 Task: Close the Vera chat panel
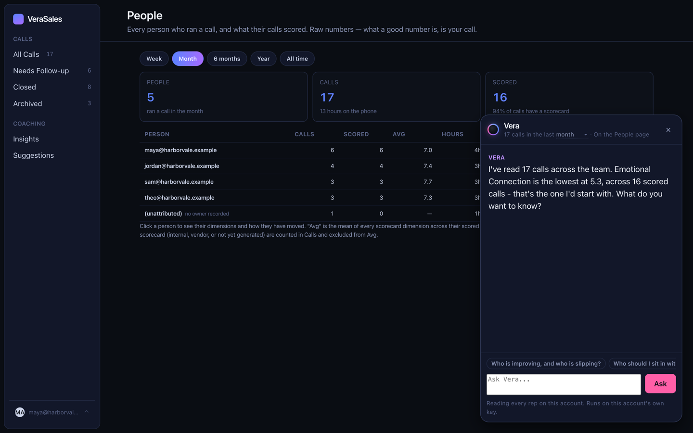[668, 130]
